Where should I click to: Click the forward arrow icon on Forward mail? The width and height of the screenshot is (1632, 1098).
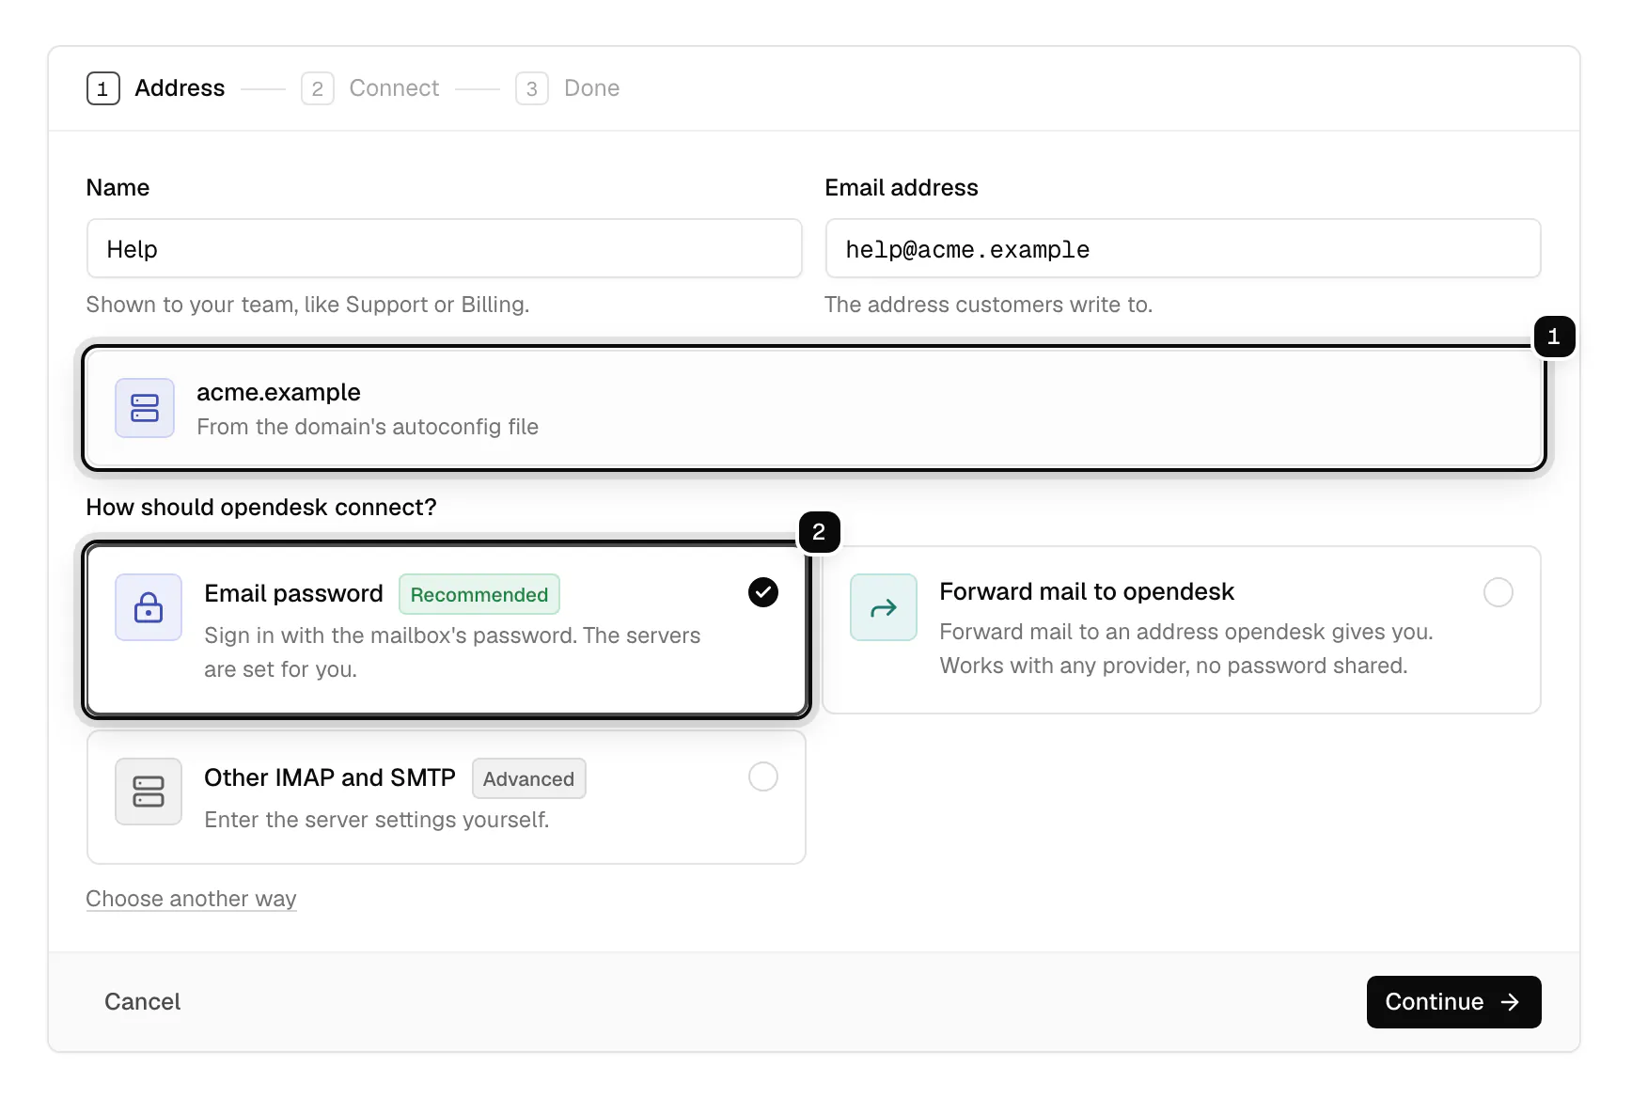point(884,607)
